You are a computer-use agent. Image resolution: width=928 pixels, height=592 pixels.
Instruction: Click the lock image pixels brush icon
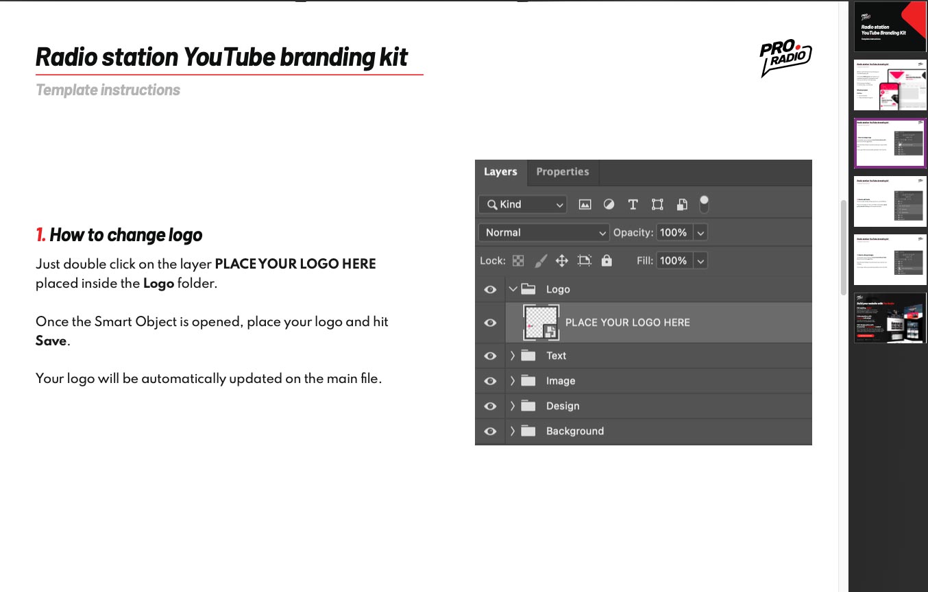[540, 260]
